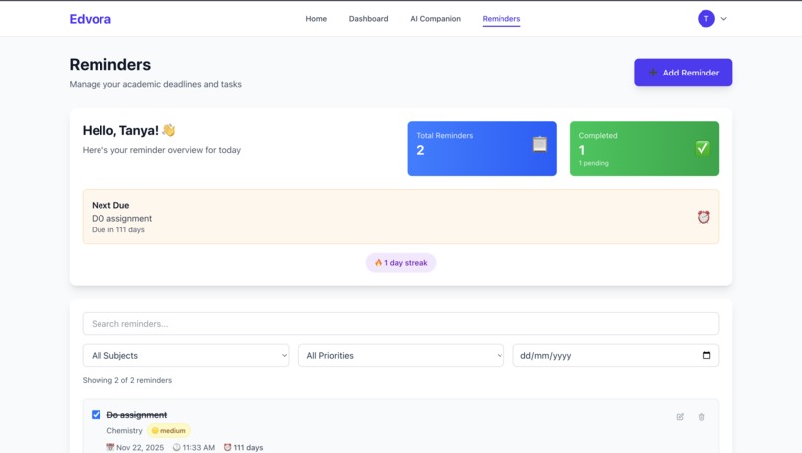Screen dimensions: 802x453
Task: Click the medium priority badge
Action: point(169,430)
